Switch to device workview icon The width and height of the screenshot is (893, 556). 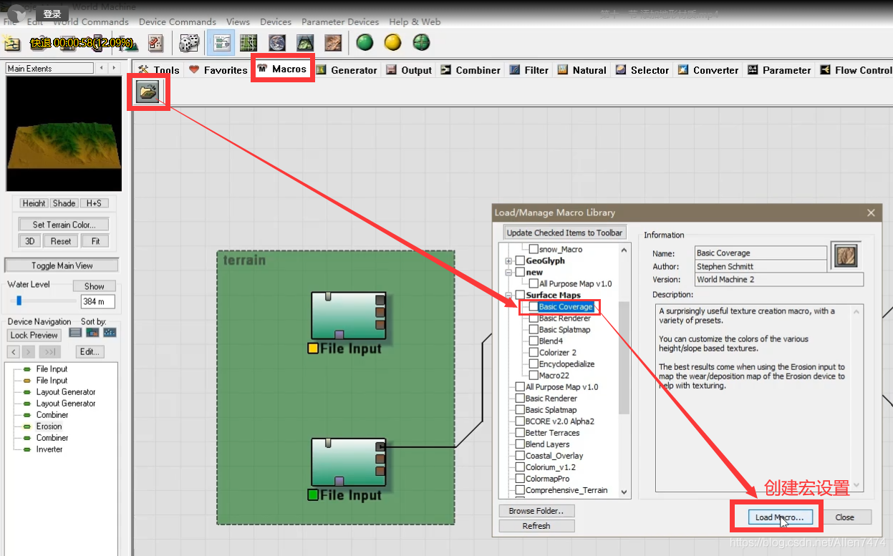pyautogui.click(x=221, y=43)
